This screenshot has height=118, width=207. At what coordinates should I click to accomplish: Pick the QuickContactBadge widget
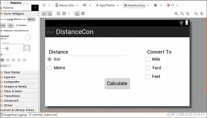(27, 48)
